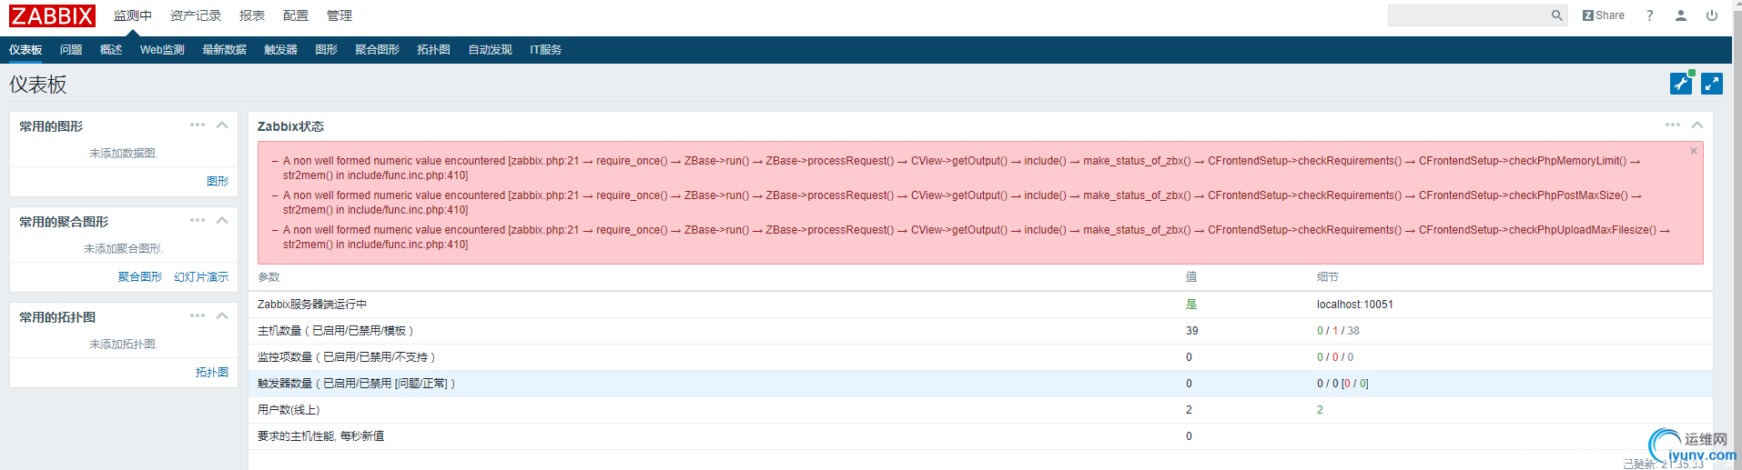The image size is (1742, 470).
Task: Click the localhost:10051 detail text
Action: 1355,305
